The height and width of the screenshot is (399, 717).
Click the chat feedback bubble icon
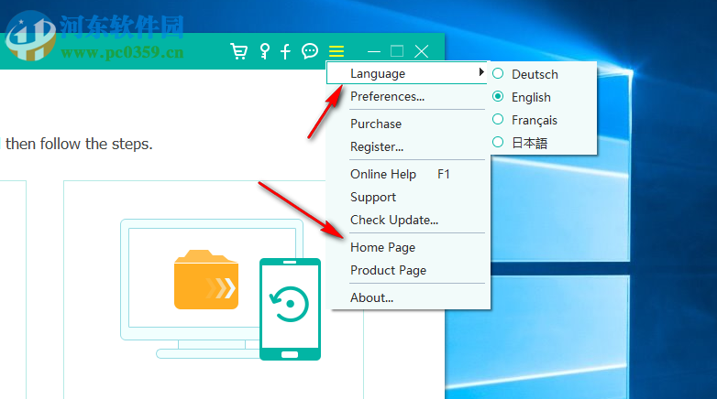click(310, 51)
